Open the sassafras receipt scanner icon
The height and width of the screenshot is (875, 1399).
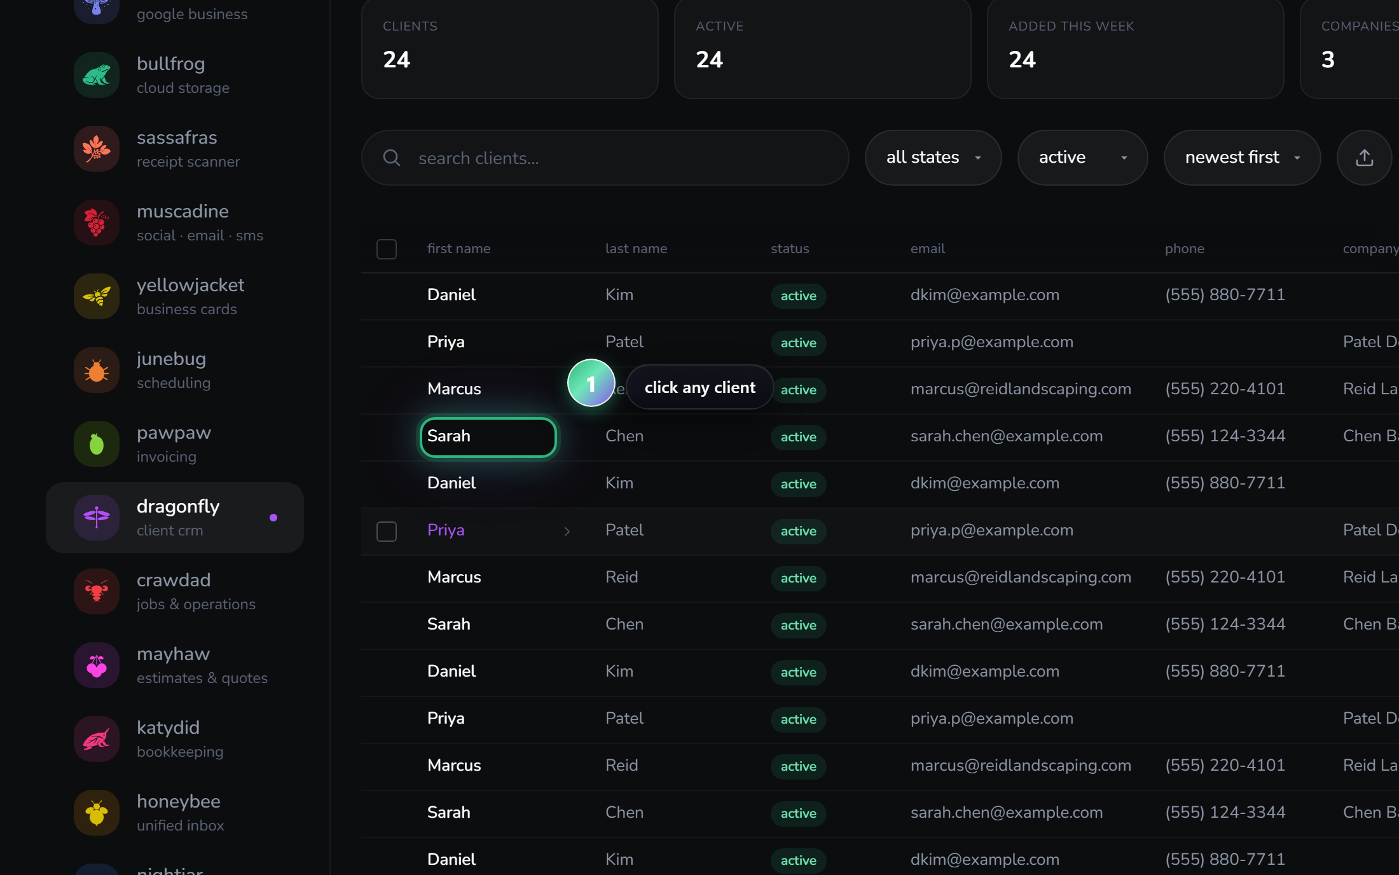pyautogui.click(x=97, y=149)
